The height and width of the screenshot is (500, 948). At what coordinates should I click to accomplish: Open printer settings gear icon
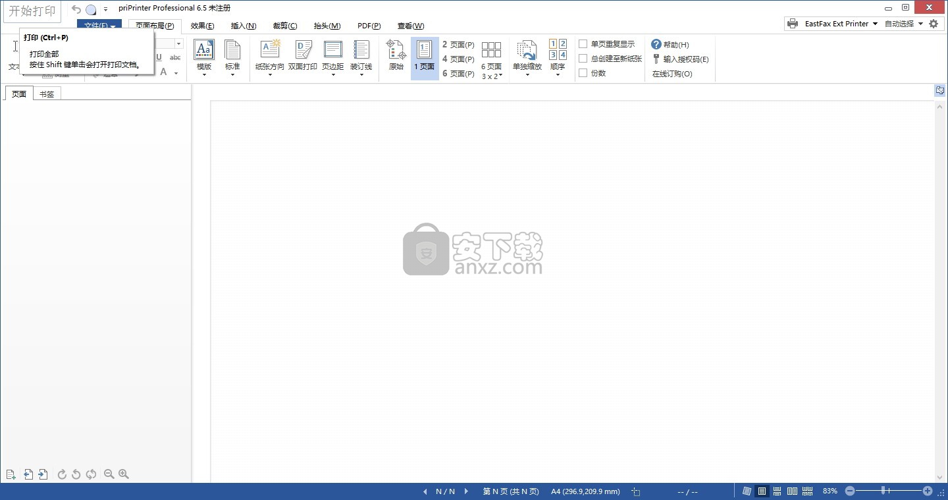point(934,24)
